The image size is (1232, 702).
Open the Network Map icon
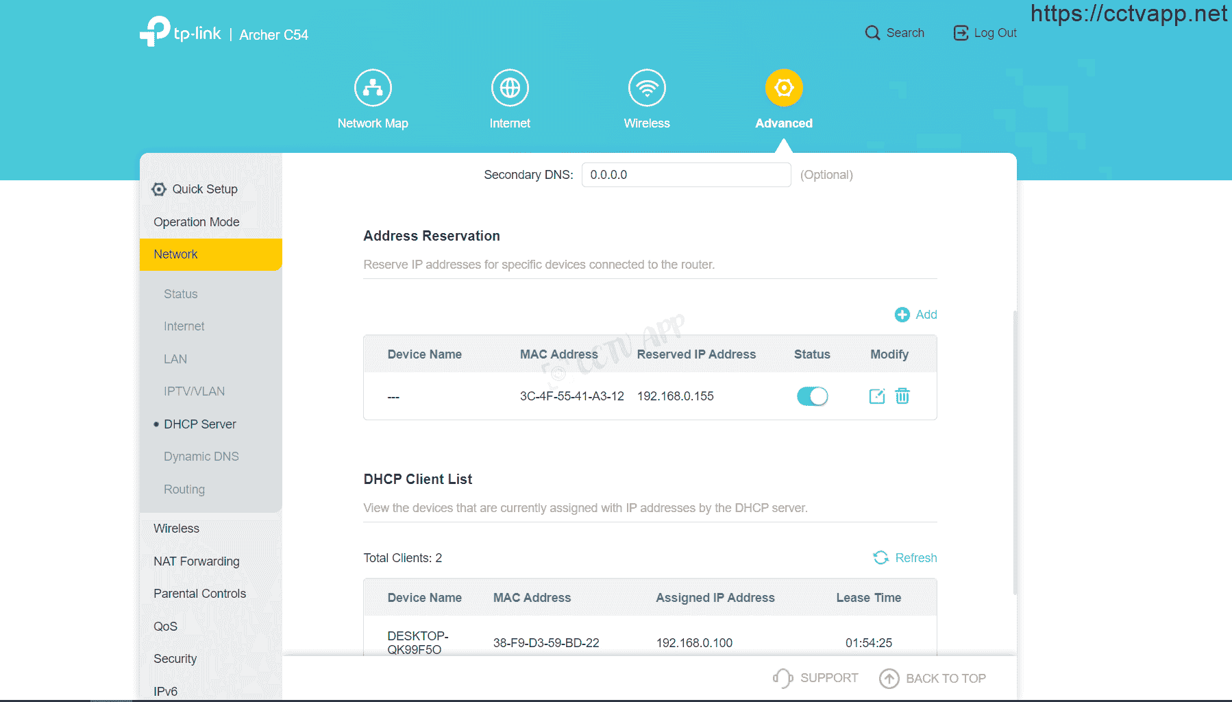(373, 88)
